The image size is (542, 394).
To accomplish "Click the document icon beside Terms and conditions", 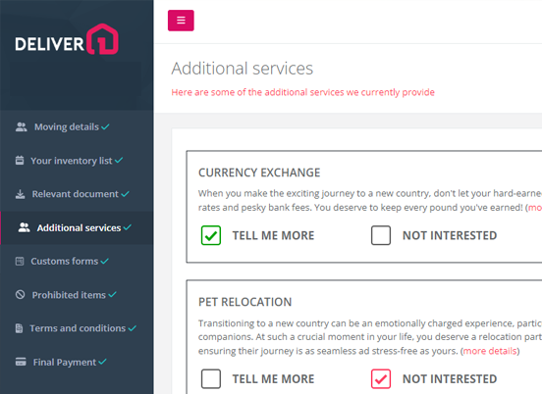I will point(19,328).
